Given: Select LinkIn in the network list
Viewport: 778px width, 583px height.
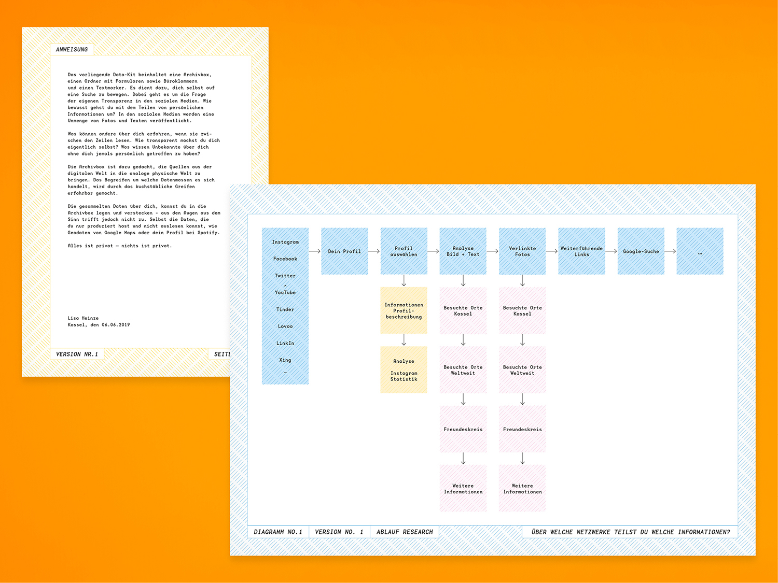Looking at the screenshot, I should tap(285, 343).
